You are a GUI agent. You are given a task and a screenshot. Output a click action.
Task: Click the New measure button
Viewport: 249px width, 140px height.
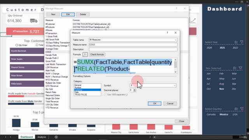coord(53,14)
